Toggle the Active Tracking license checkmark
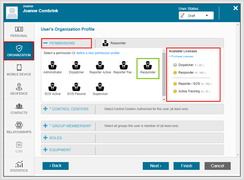The image size is (244, 180). (x=175, y=91)
